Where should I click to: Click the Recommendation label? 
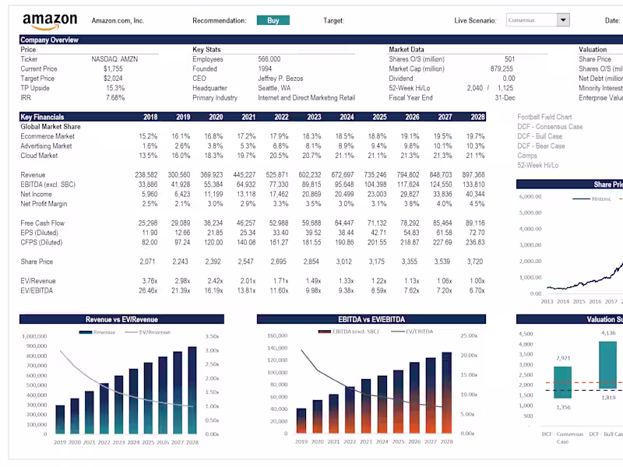[x=220, y=21]
